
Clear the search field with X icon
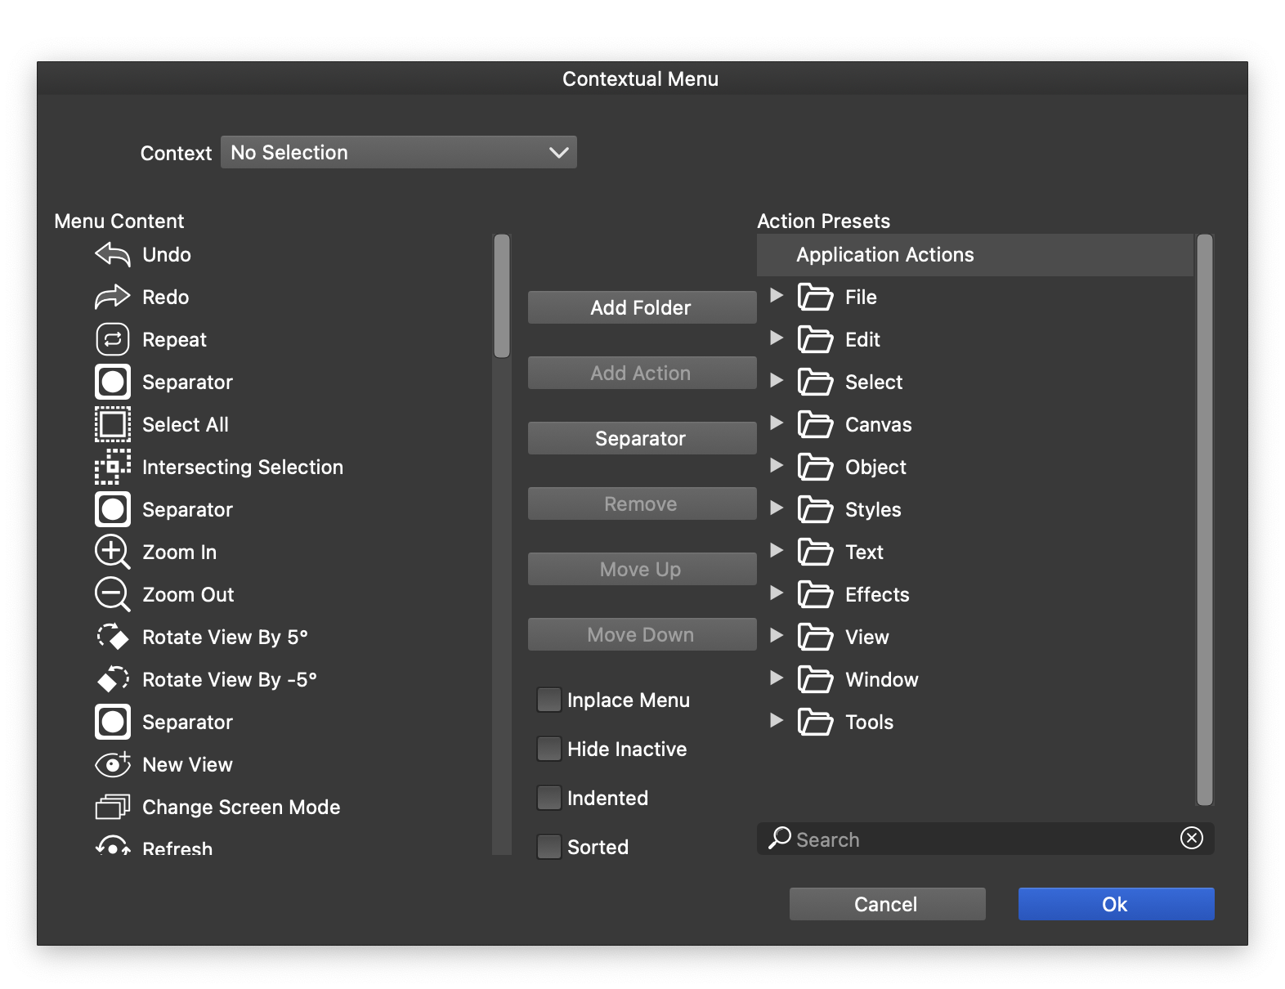1191,838
